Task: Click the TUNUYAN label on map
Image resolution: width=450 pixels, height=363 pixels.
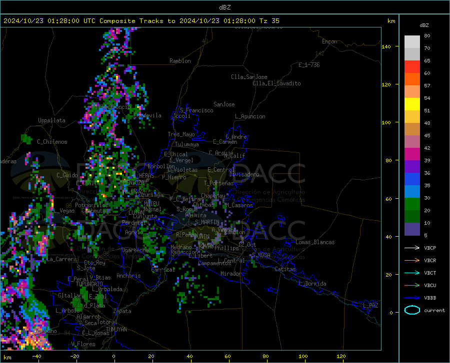Action: coord(116,330)
